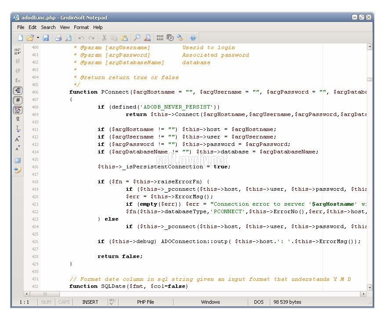Click the 1 : 1 cursor position indicator
Screen dimensions: 385x320
24,302
